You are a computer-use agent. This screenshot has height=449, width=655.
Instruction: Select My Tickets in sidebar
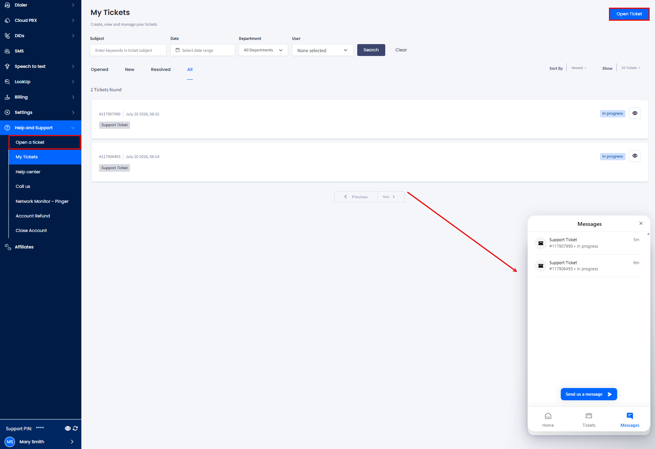click(45, 157)
